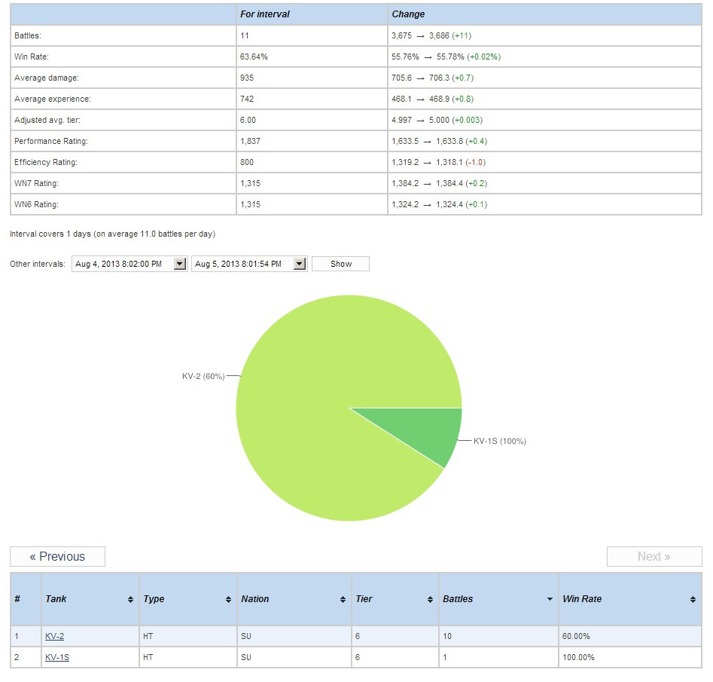
Task: Open the KV-2 tank link
Action: click(54, 637)
